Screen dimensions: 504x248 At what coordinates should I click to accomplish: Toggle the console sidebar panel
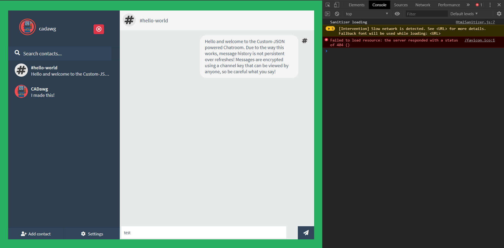[327, 14]
